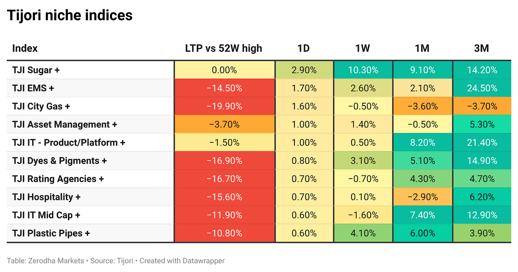Viewport: 518px width, 272px height.
Task: Click the 1W column header
Action: click(363, 48)
